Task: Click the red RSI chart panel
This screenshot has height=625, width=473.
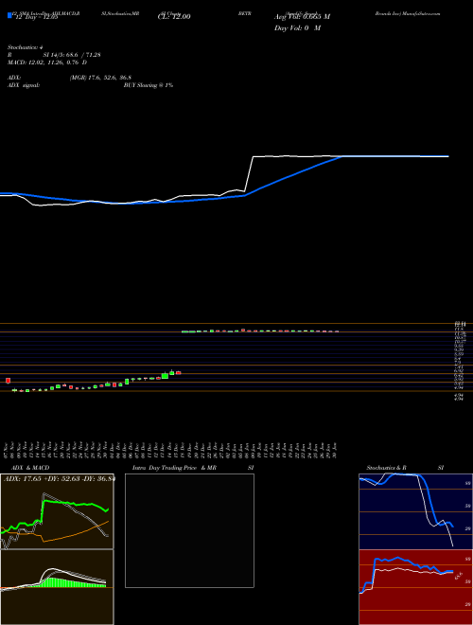Action: (415, 587)
